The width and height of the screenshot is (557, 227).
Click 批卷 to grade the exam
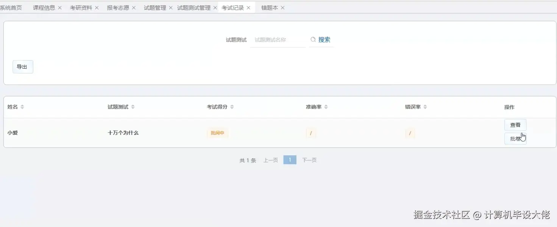coord(515,138)
